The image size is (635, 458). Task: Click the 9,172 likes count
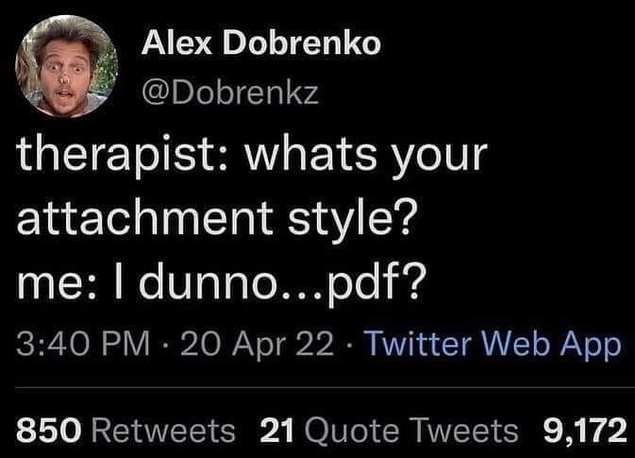pos(586,431)
